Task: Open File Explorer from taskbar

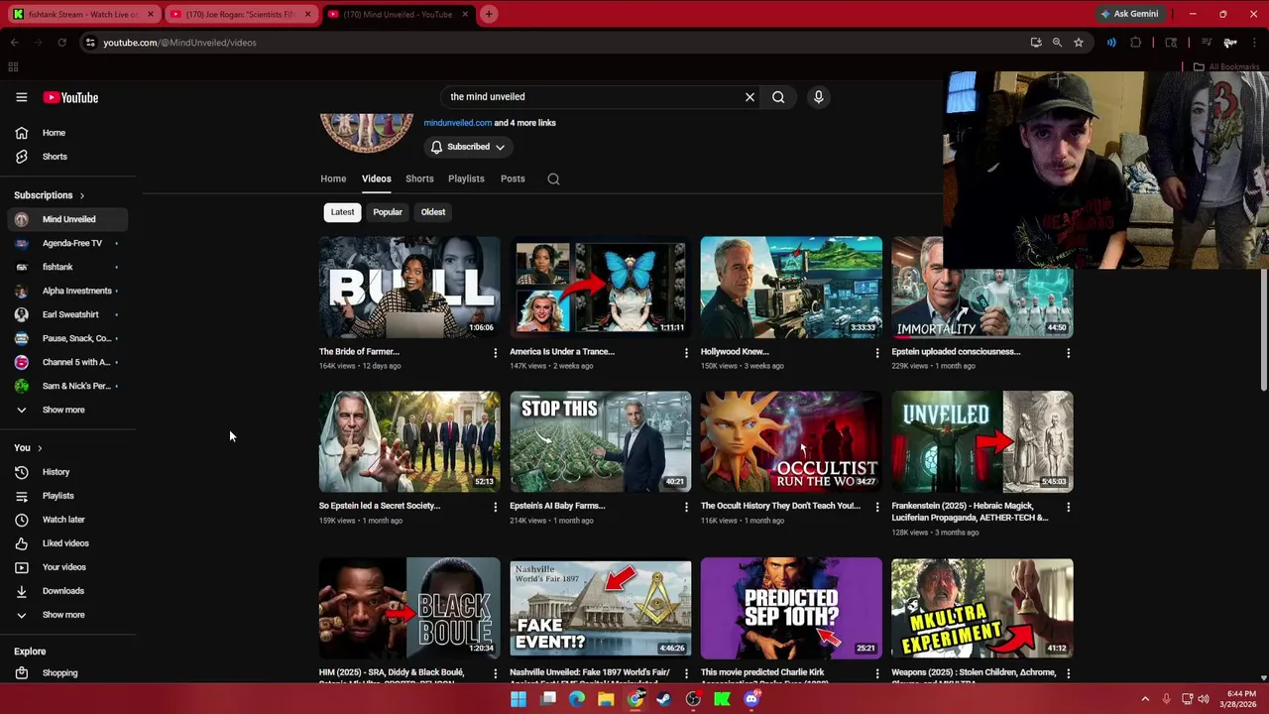Action: click(606, 699)
